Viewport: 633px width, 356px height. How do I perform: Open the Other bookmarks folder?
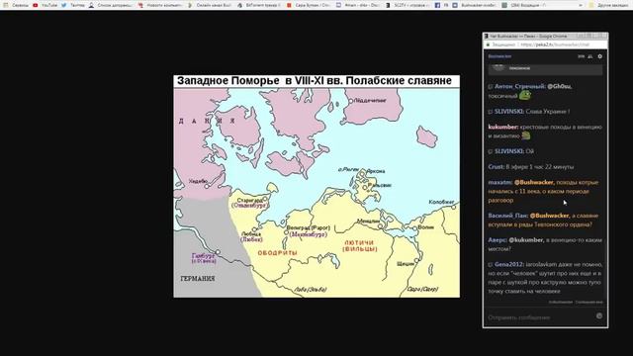609,5
